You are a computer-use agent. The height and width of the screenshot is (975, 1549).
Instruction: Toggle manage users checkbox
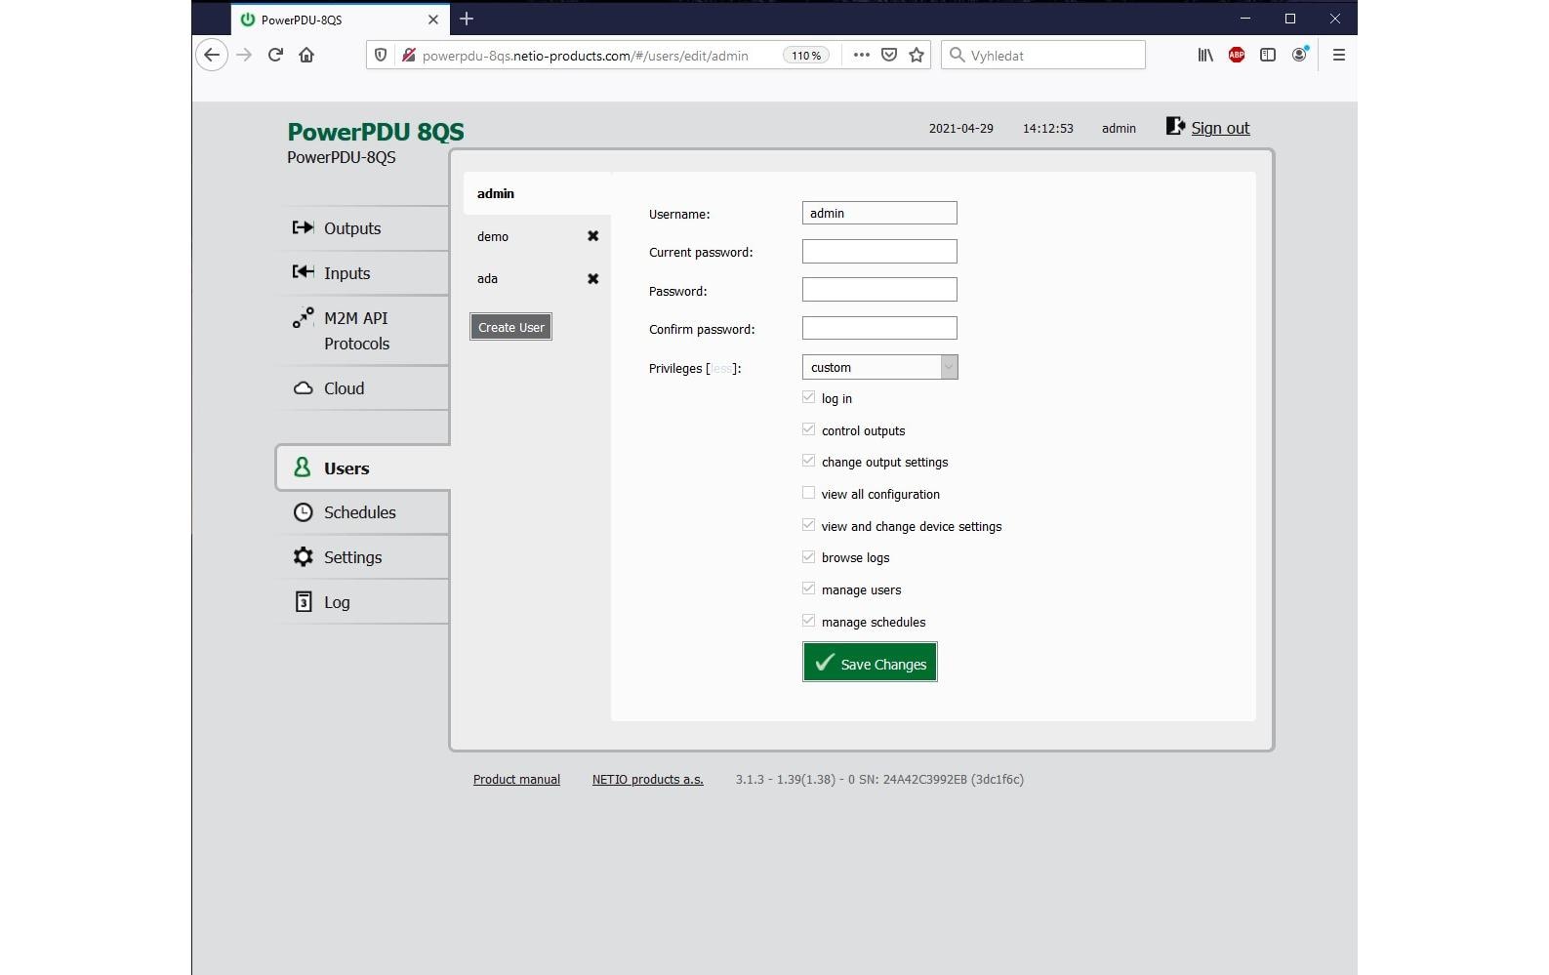808,589
